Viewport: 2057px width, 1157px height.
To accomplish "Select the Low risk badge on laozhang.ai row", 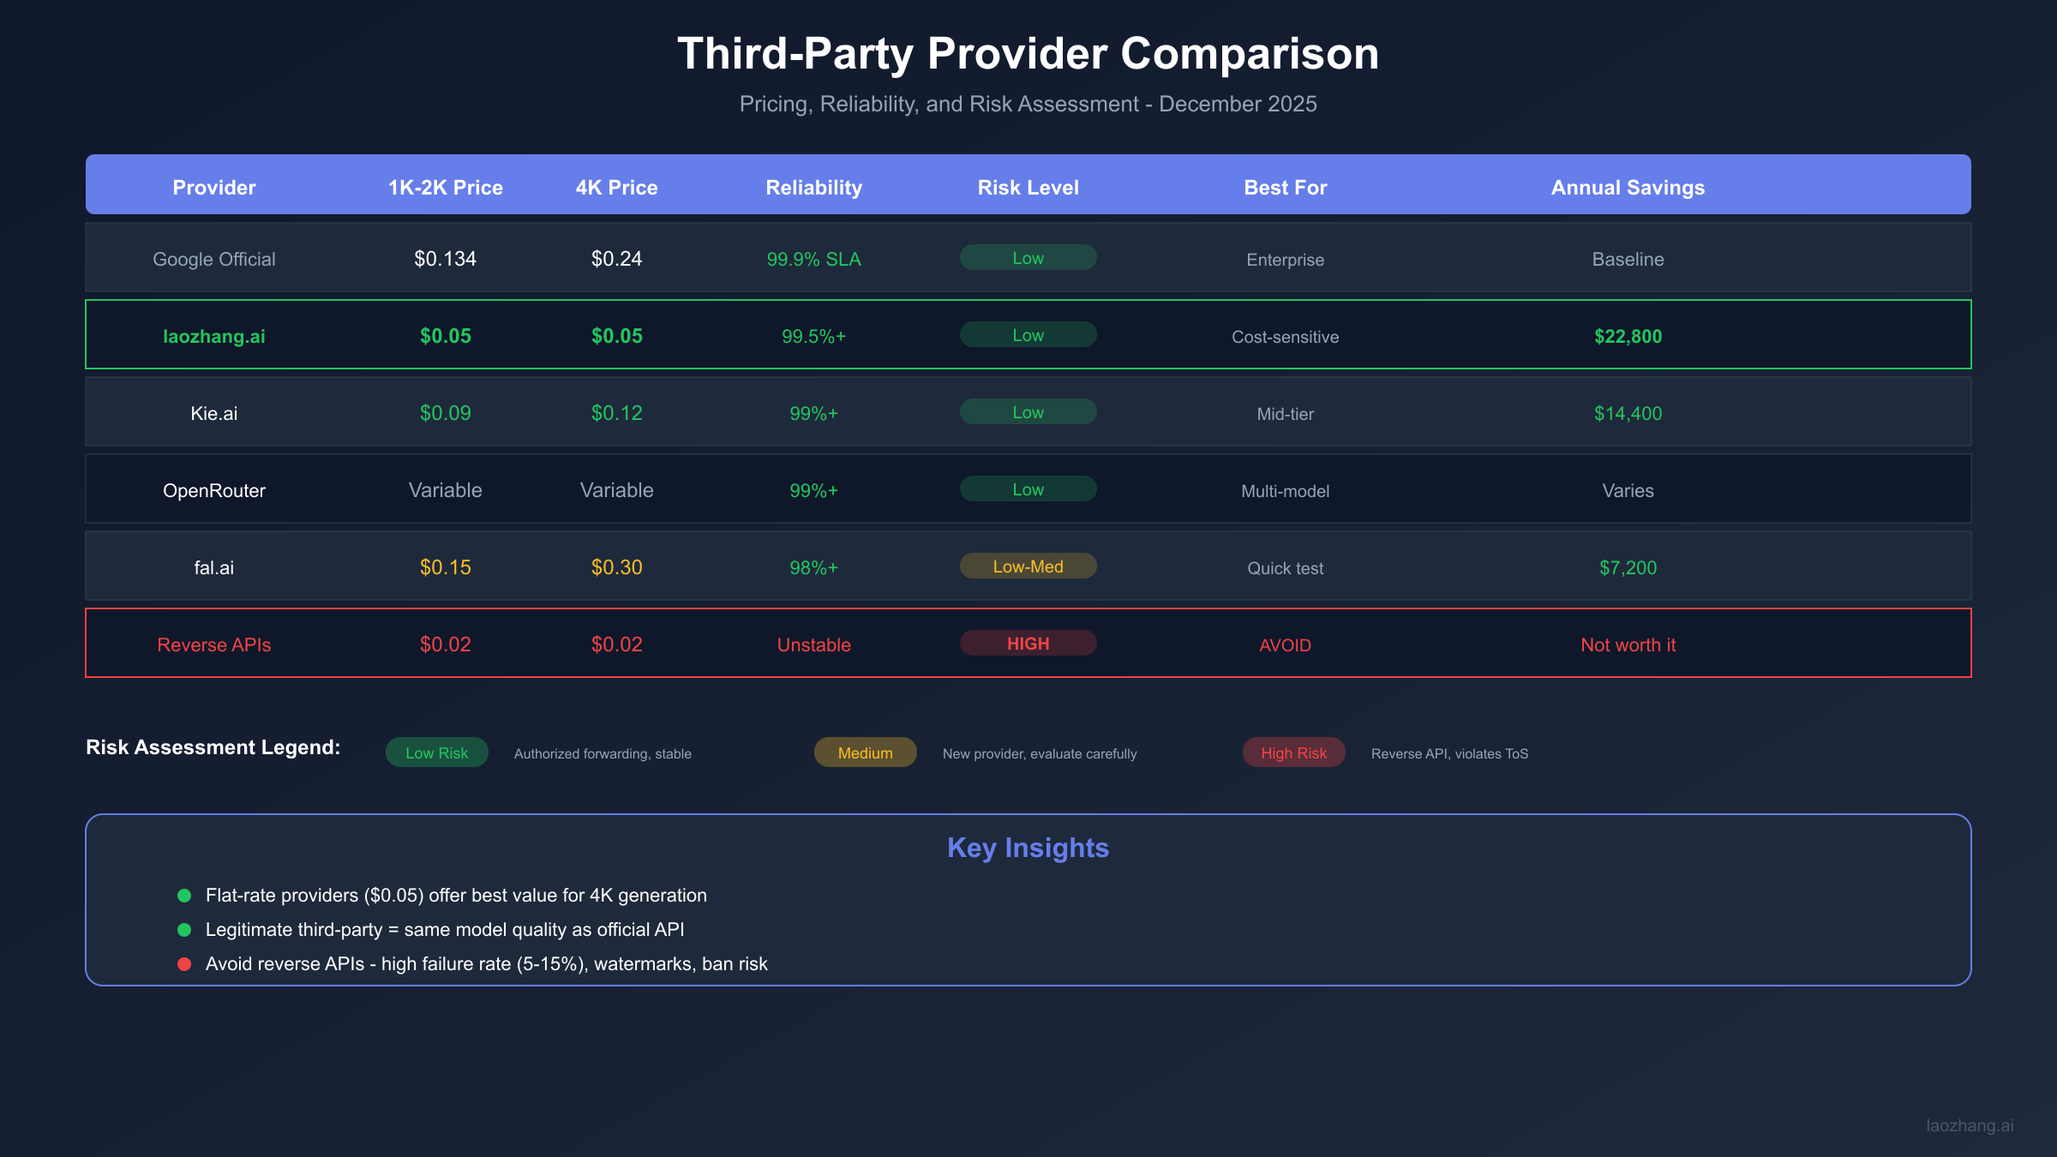I will point(1028,334).
